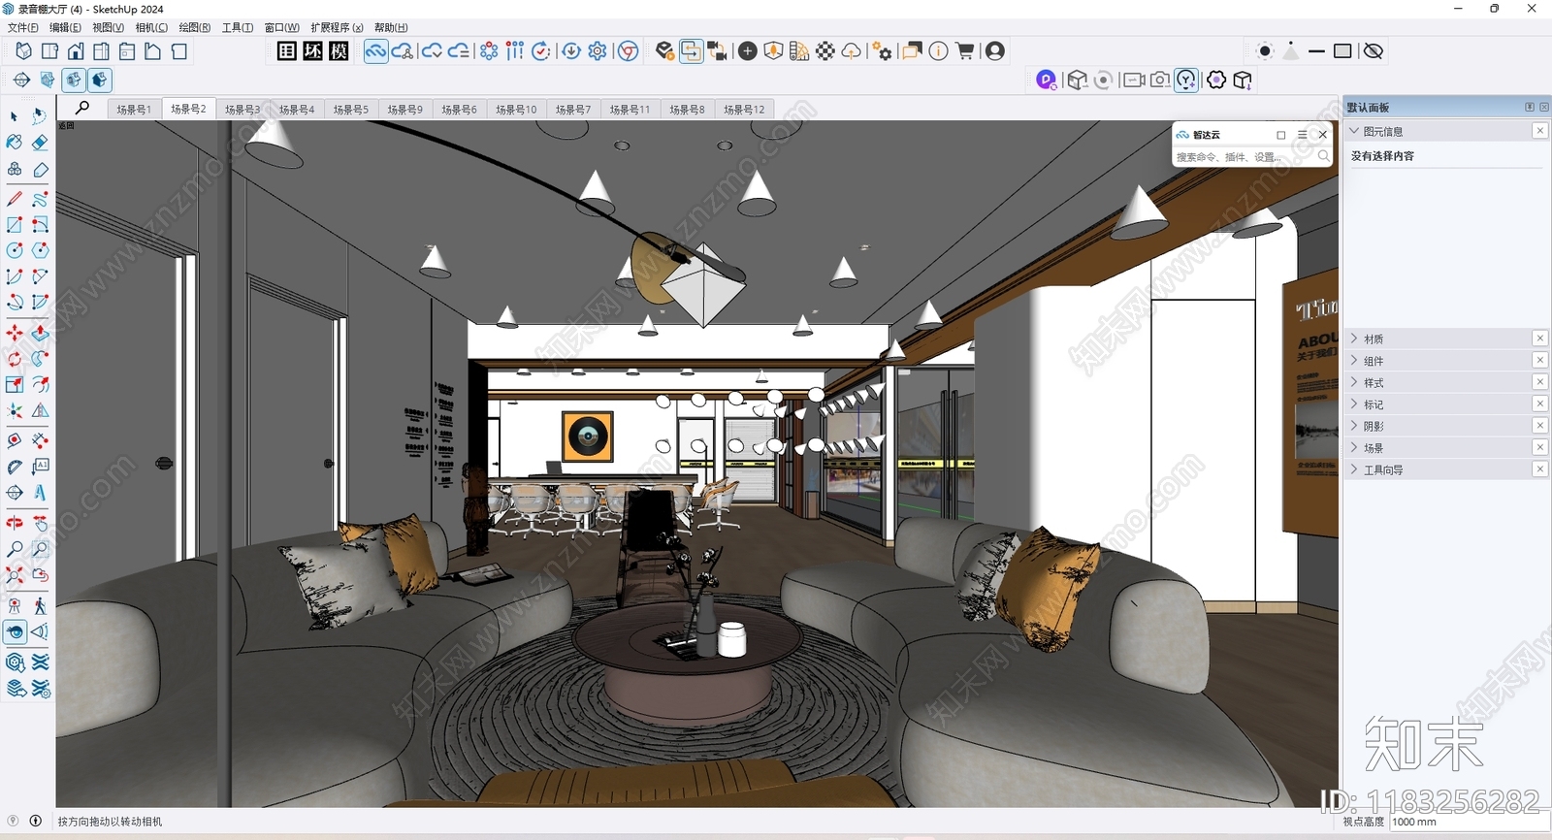This screenshot has width=1552, height=840.
Task: Click the status bar info icon
Action: (x=36, y=821)
